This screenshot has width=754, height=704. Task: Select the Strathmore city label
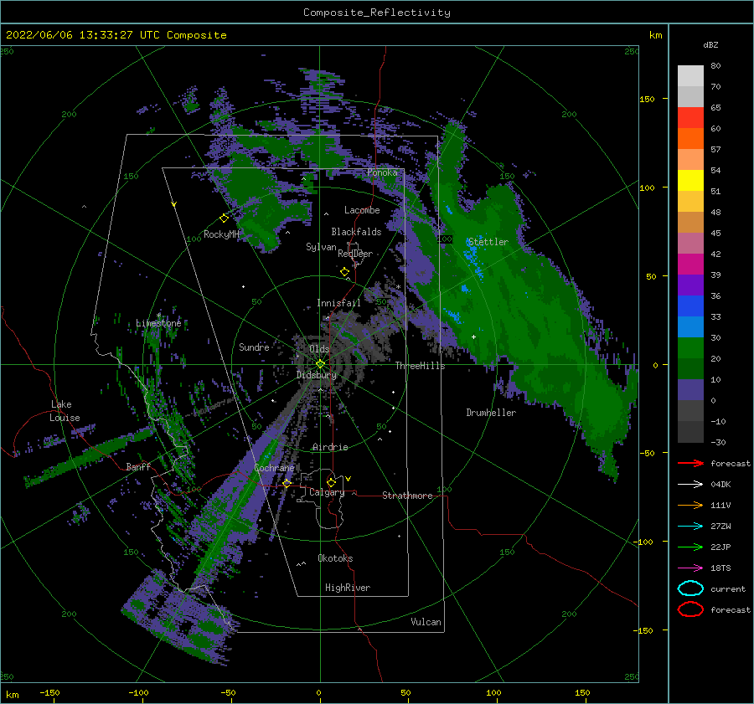(x=407, y=496)
